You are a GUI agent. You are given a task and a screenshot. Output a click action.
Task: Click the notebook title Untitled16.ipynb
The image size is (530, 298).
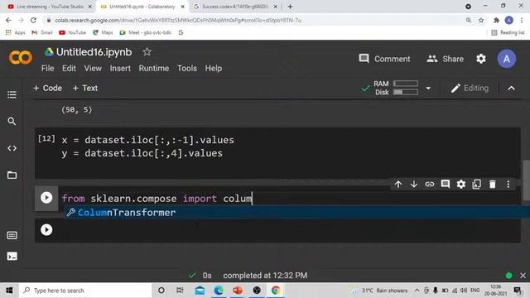click(94, 52)
